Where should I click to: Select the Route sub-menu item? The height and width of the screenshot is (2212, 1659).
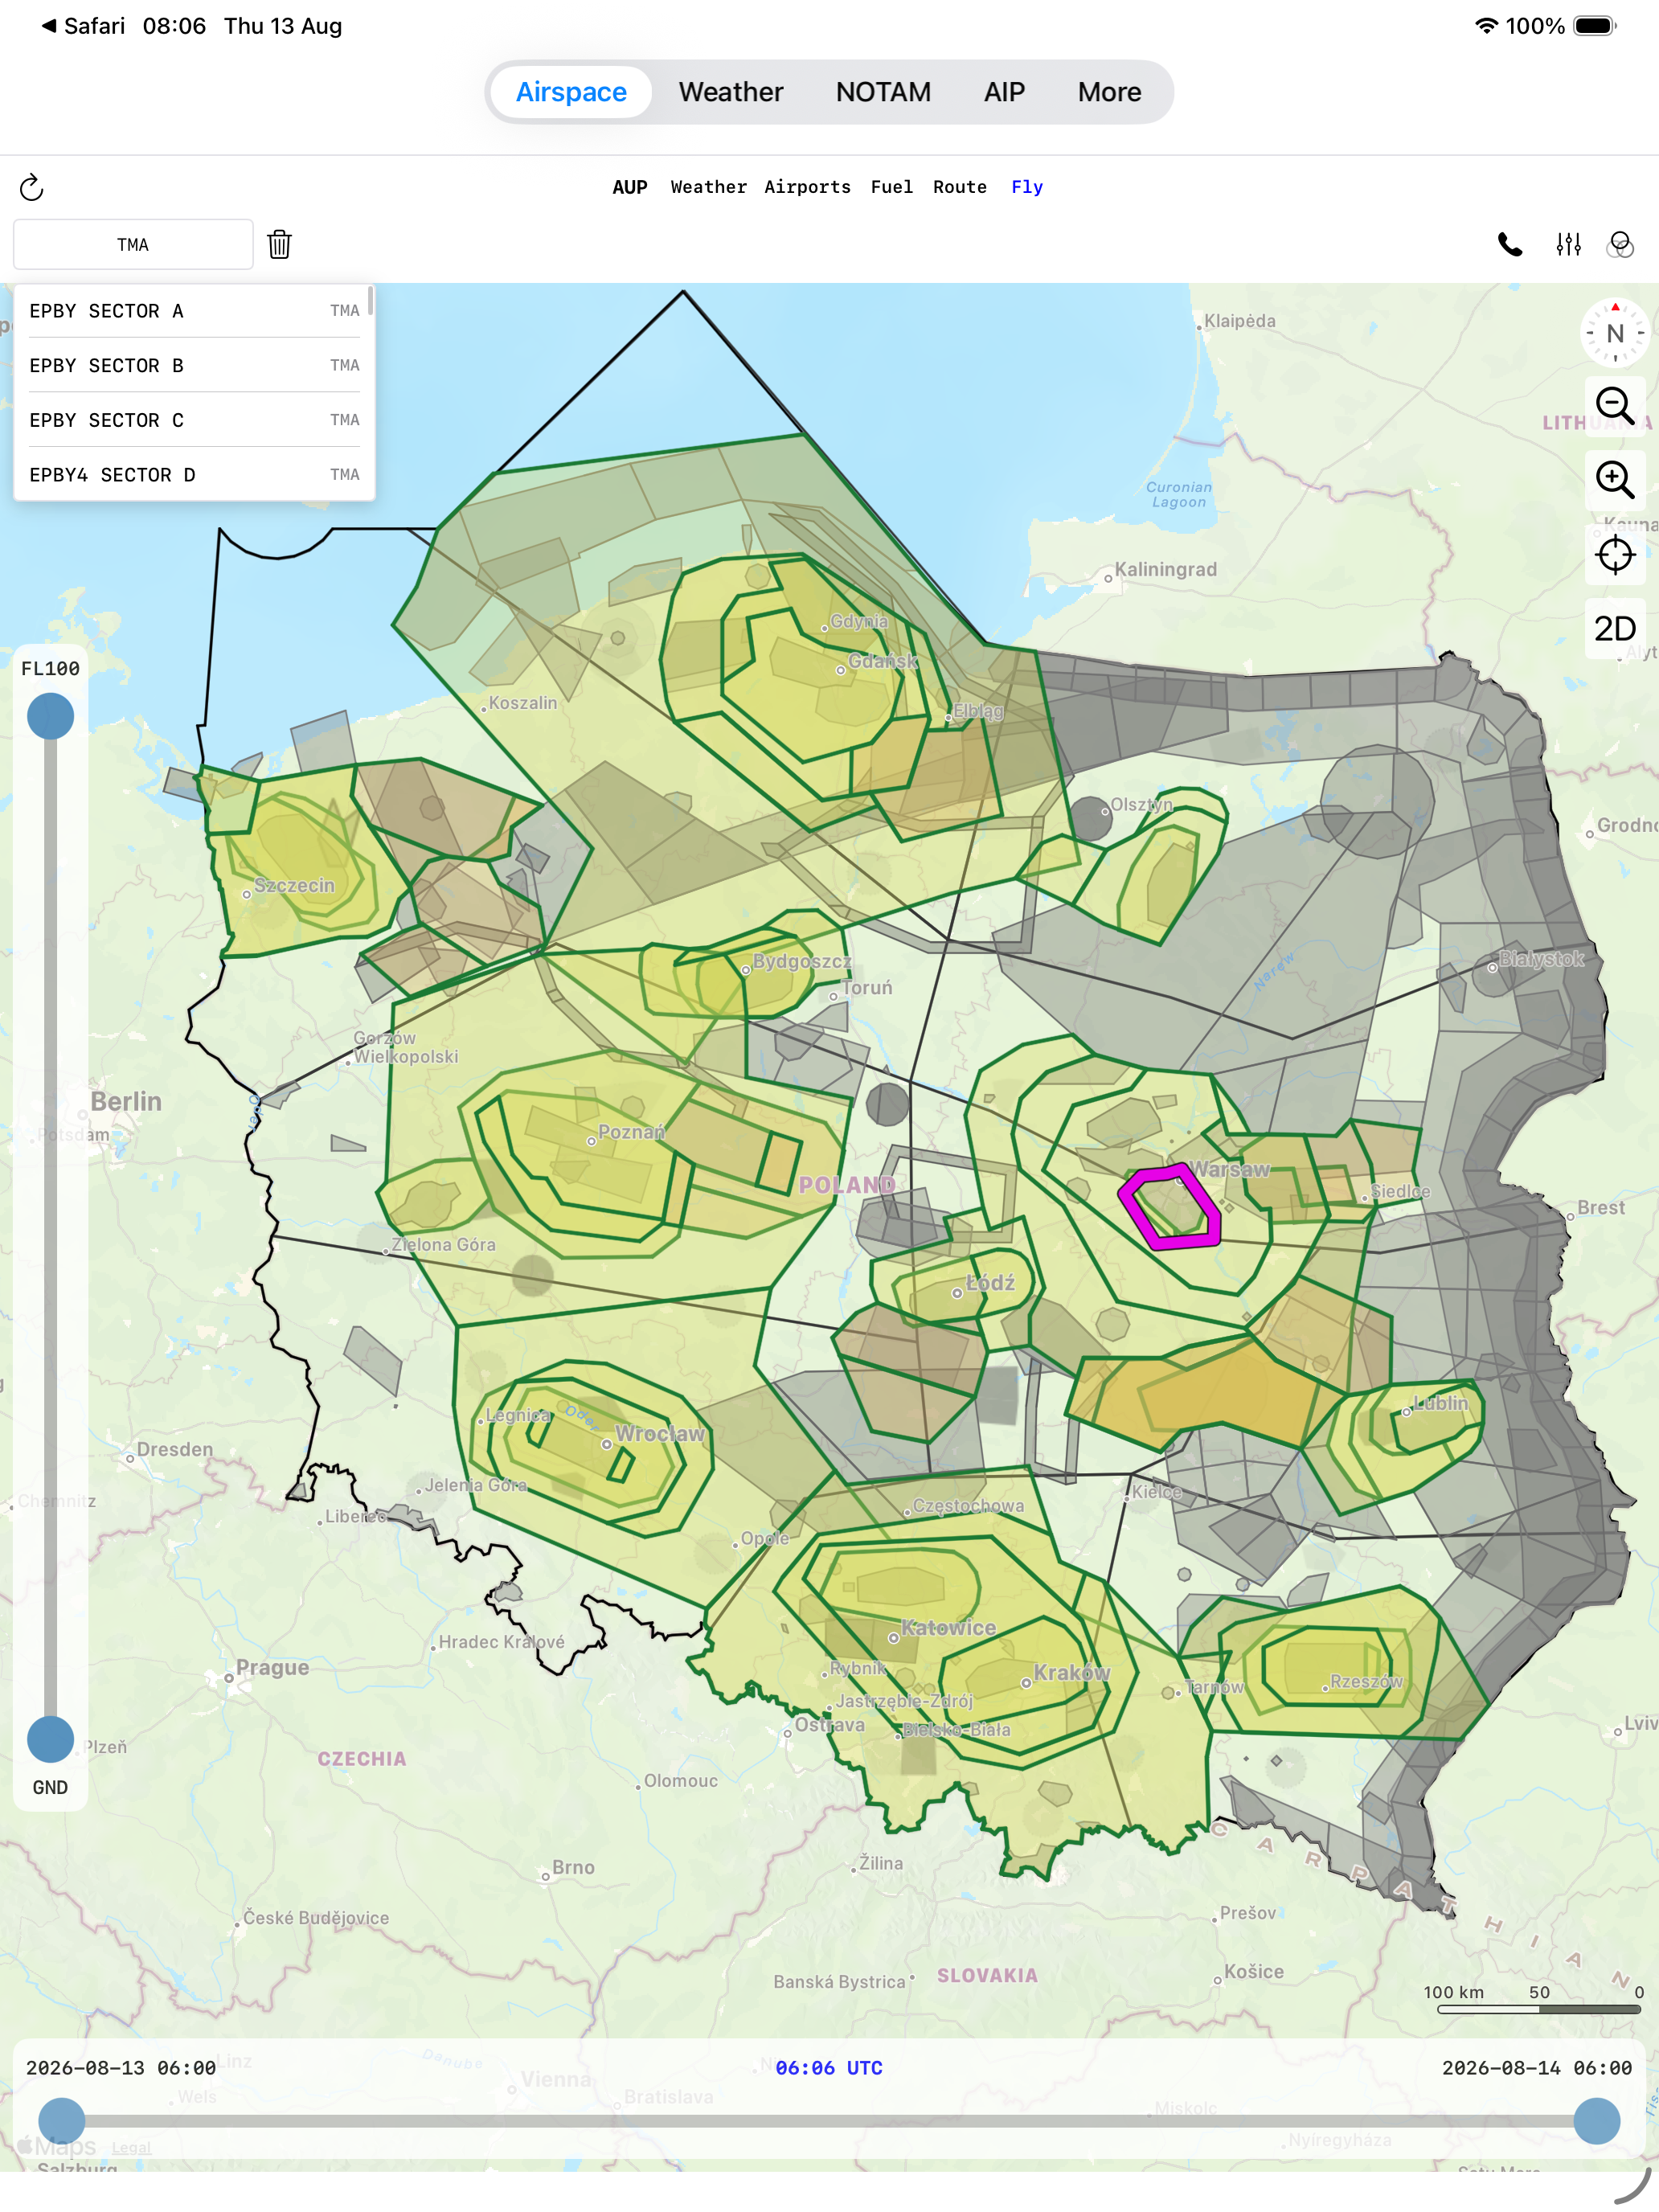(x=959, y=187)
